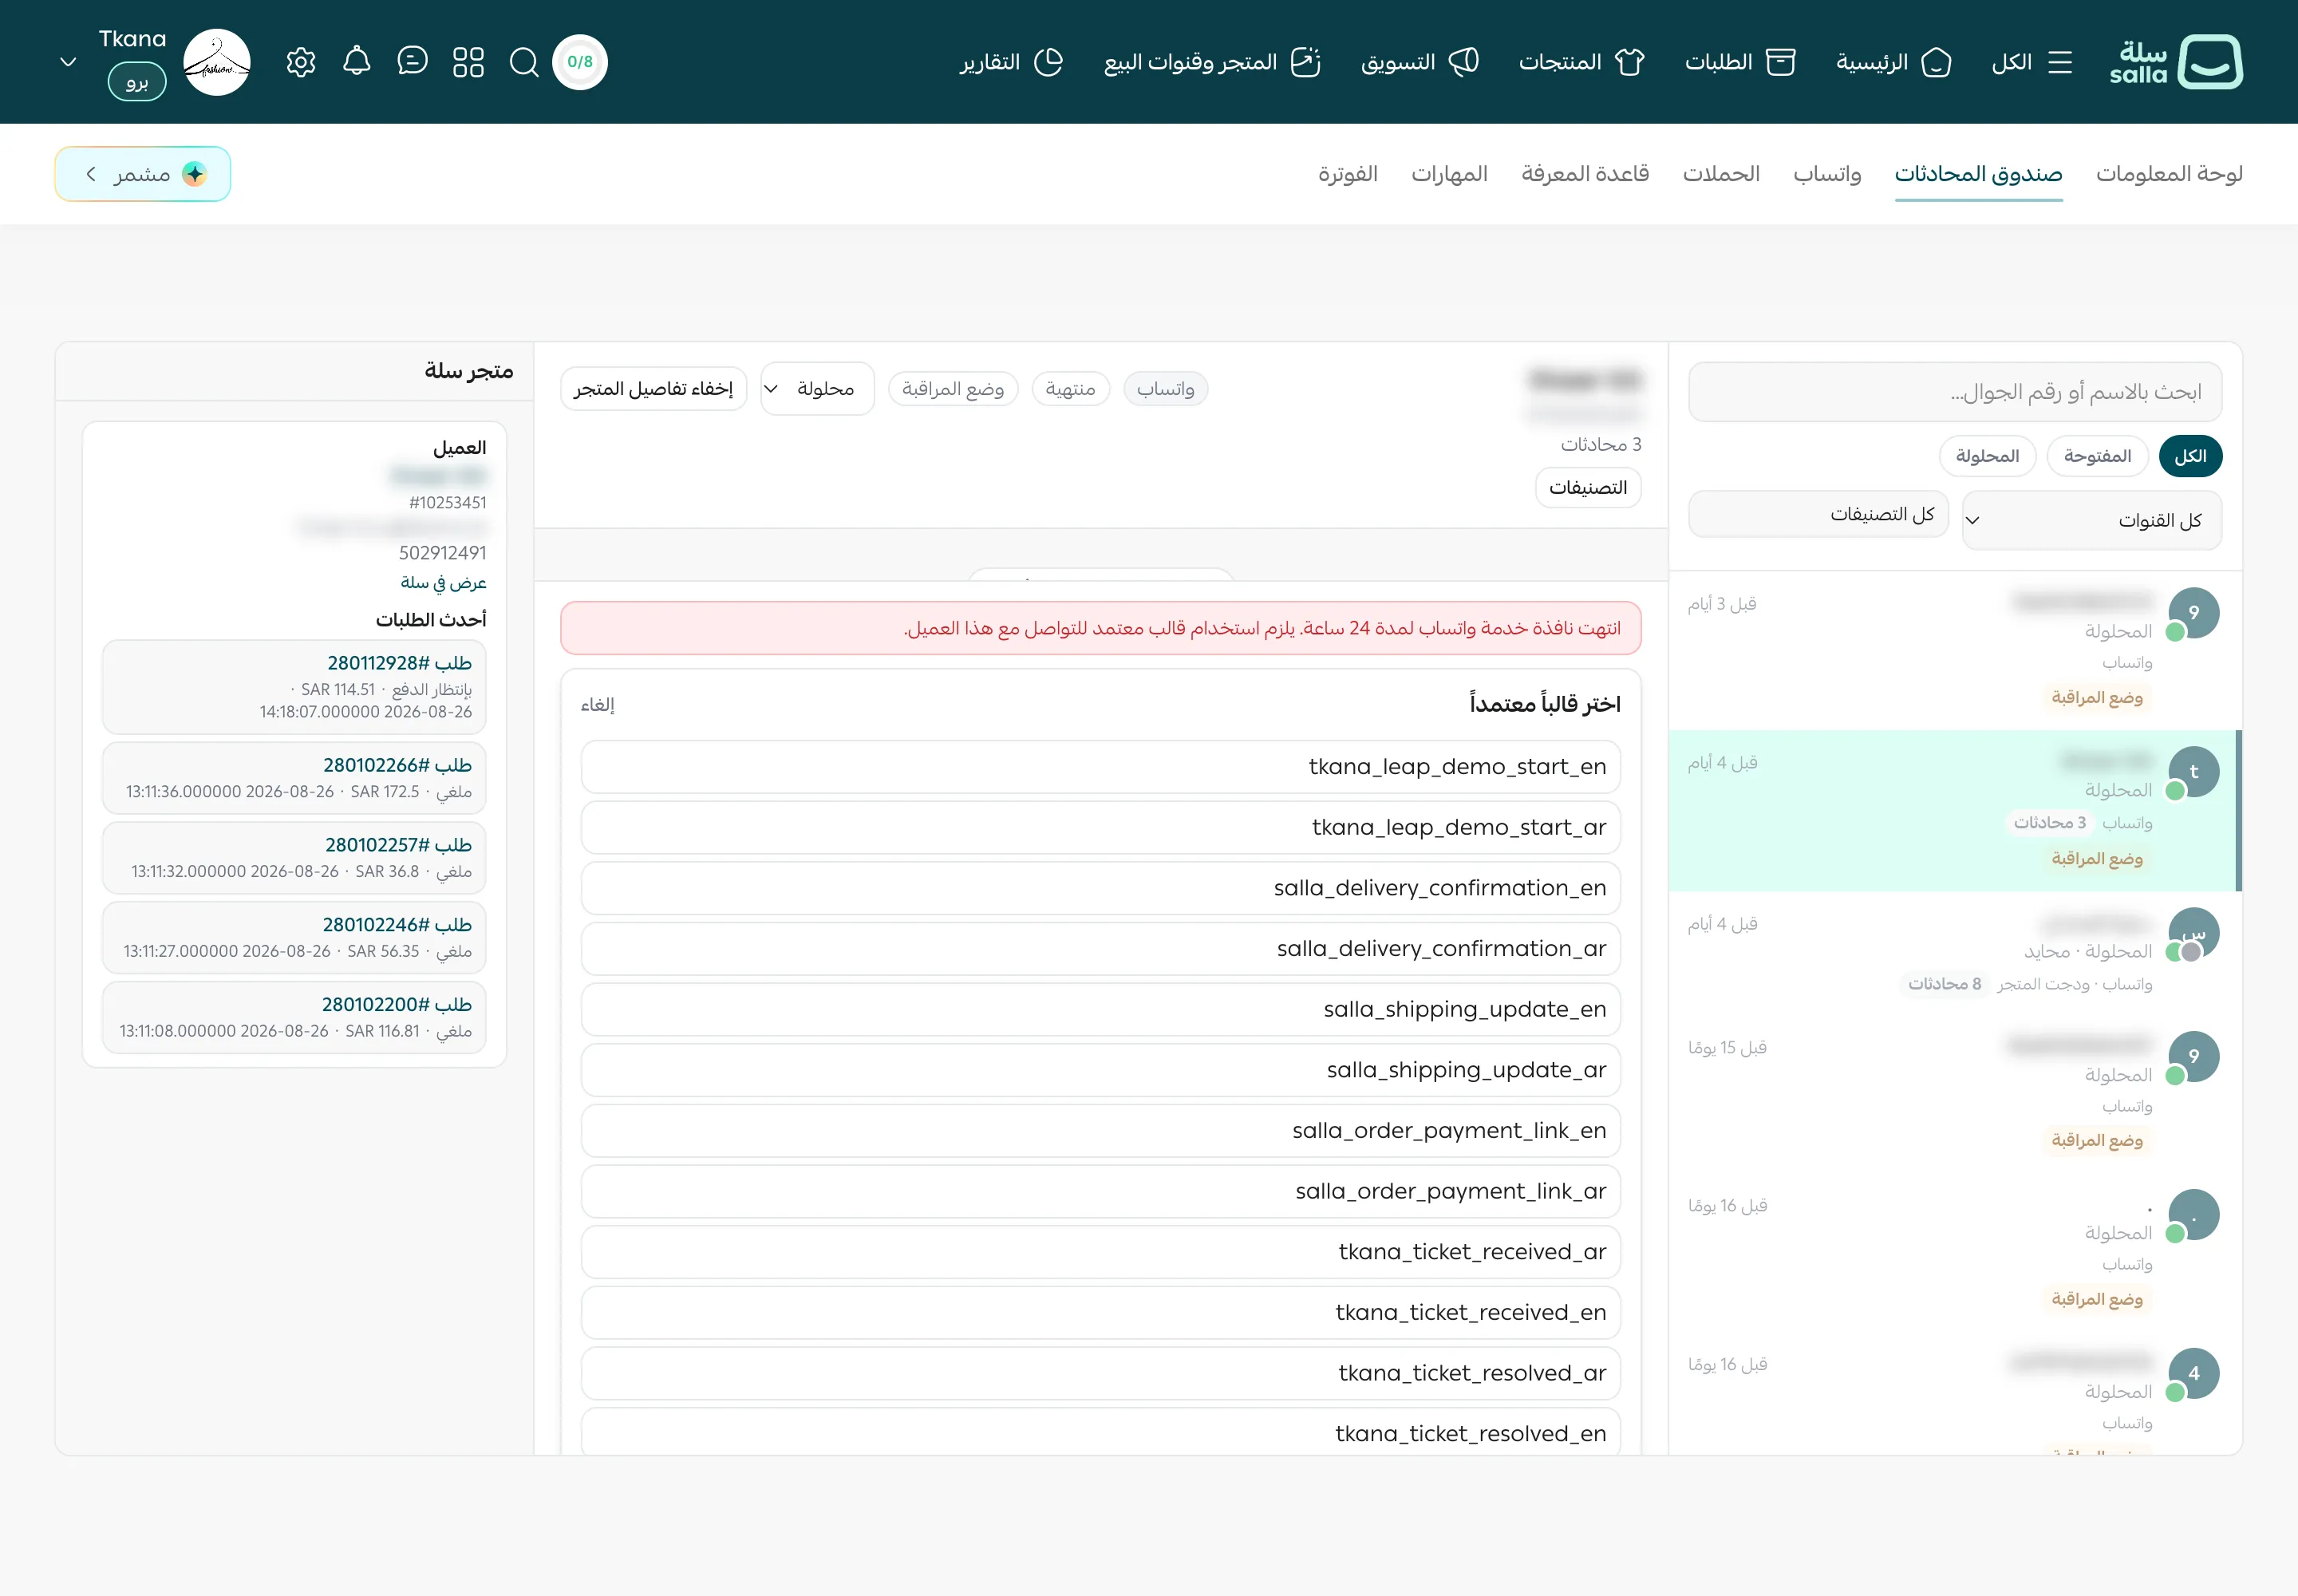Open the التسويق marketing menu
This screenshot has height=1596, width=2298.
(1420, 62)
